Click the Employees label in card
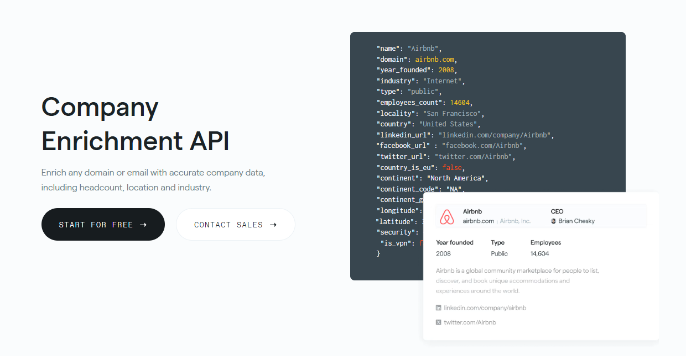 [545, 242]
